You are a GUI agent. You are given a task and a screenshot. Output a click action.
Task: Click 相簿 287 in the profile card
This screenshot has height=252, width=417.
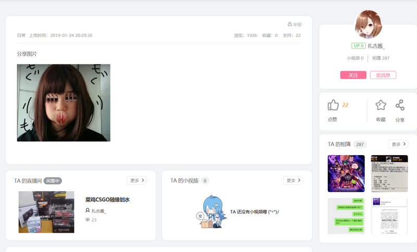pyautogui.click(x=381, y=58)
